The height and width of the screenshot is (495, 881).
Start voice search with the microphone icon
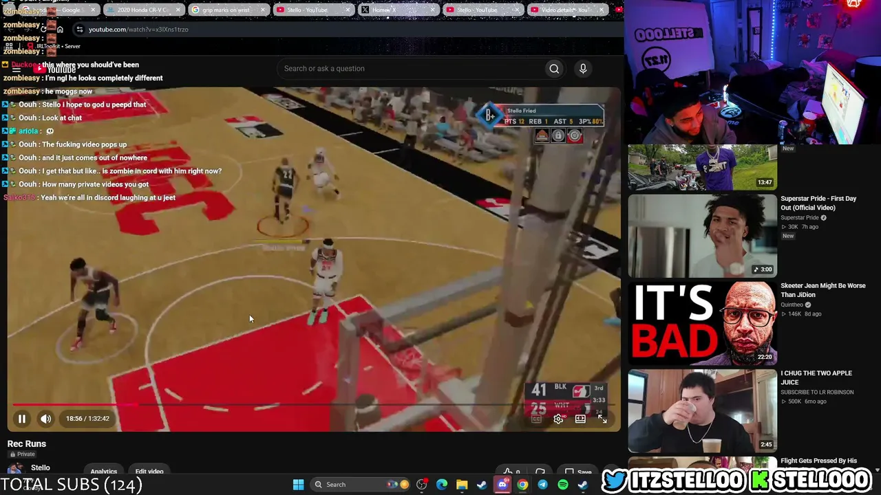[583, 69]
